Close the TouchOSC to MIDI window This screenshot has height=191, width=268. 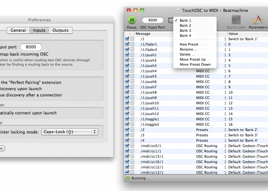(x=129, y=11)
